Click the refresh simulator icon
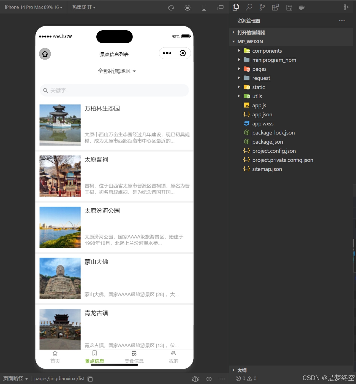 (x=171, y=8)
